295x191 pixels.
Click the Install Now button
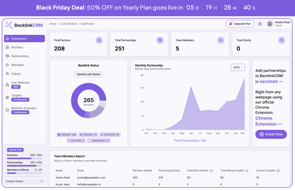click(x=271, y=134)
